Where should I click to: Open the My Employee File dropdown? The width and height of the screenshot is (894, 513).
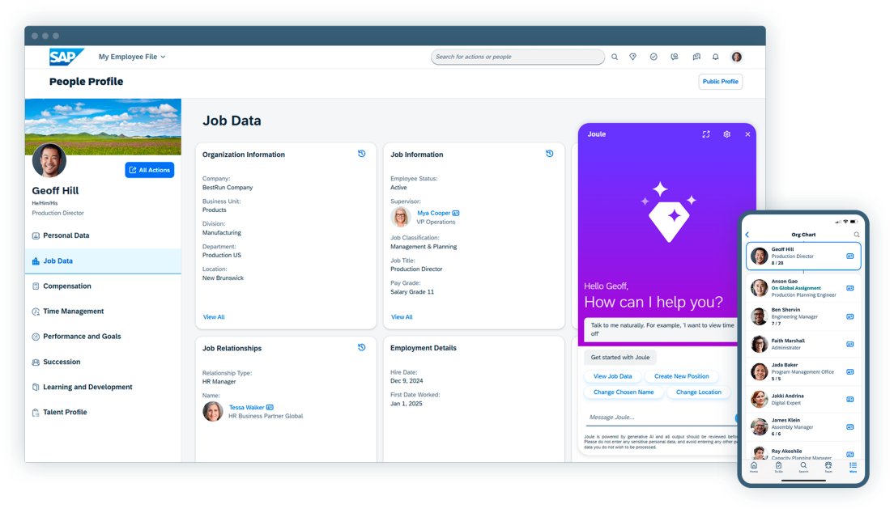[x=130, y=57]
